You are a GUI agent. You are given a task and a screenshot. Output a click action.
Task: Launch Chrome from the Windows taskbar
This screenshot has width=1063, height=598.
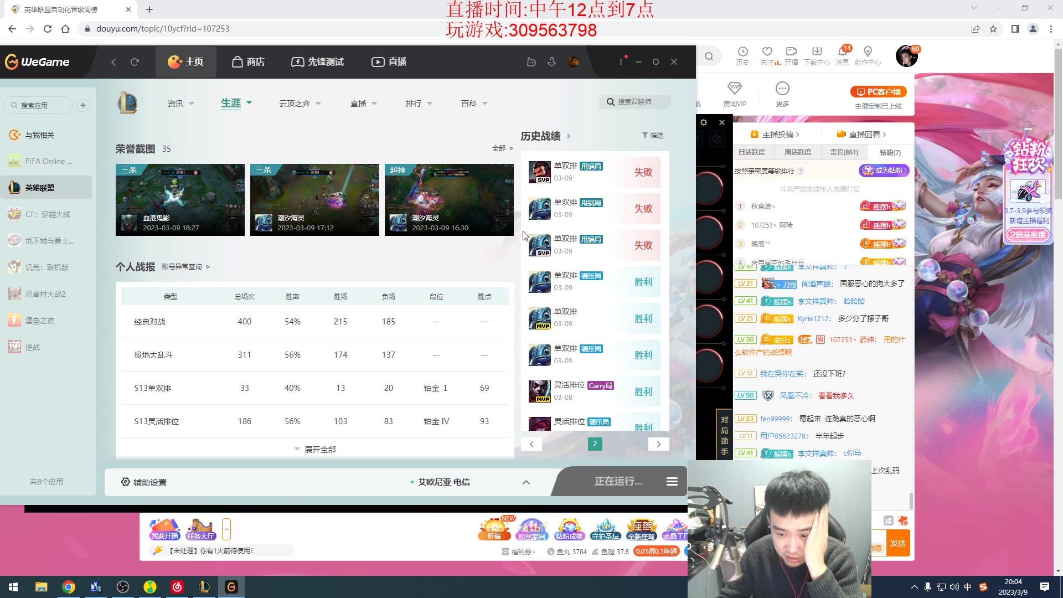pyautogui.click(x=69, y=587)
